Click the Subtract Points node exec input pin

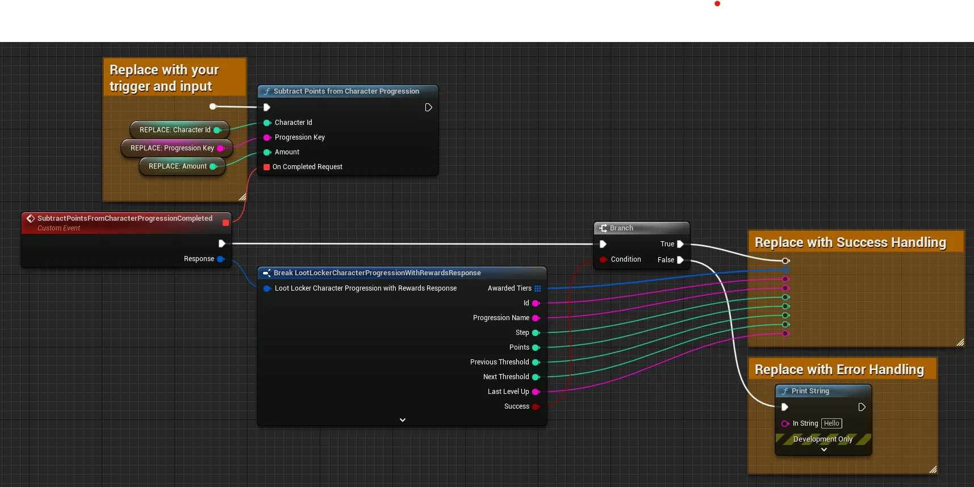coord(267,107)
